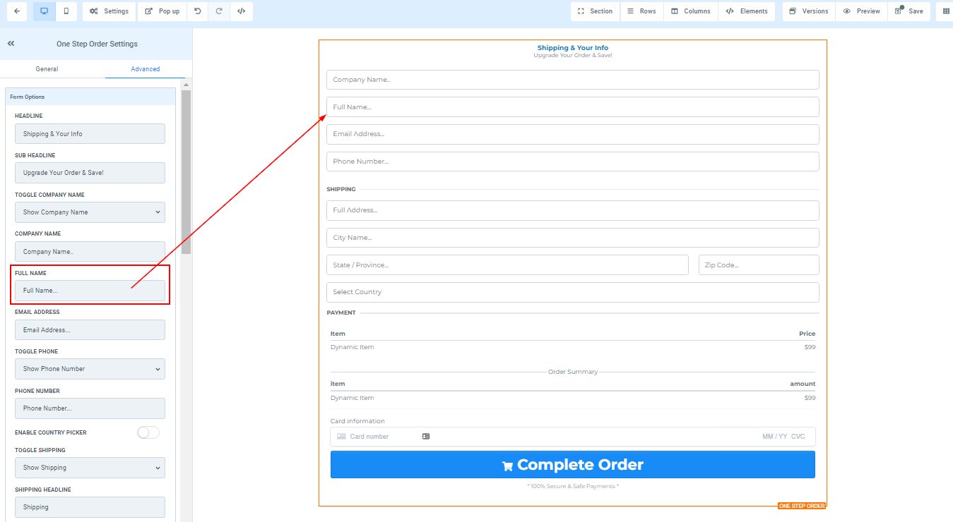The width and height of the screenshot is (953, 522).
Task: Open Versions history
Action: tap(809, 11)
